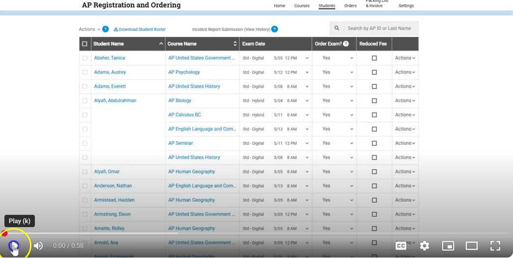
Task: Click the red playhead scrubber dot
Action: point(4,233)
